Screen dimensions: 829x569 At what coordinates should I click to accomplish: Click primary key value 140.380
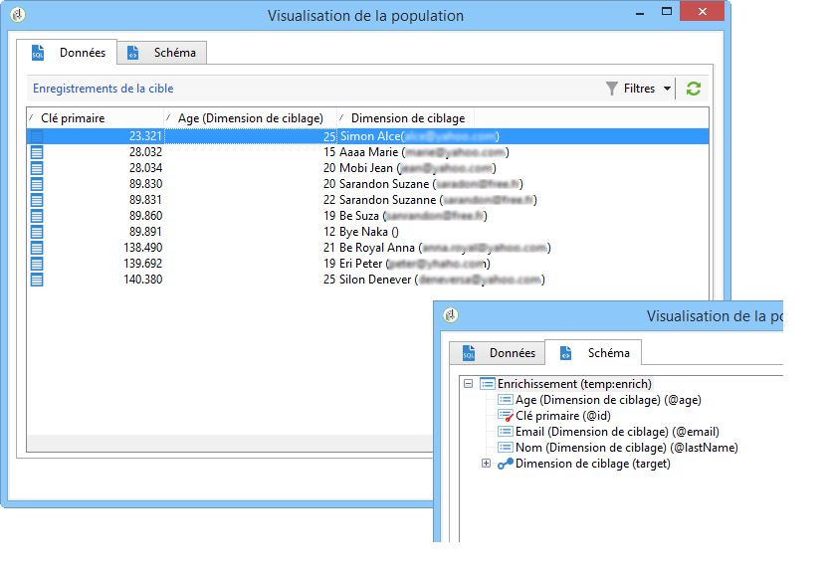pos(142,279)
